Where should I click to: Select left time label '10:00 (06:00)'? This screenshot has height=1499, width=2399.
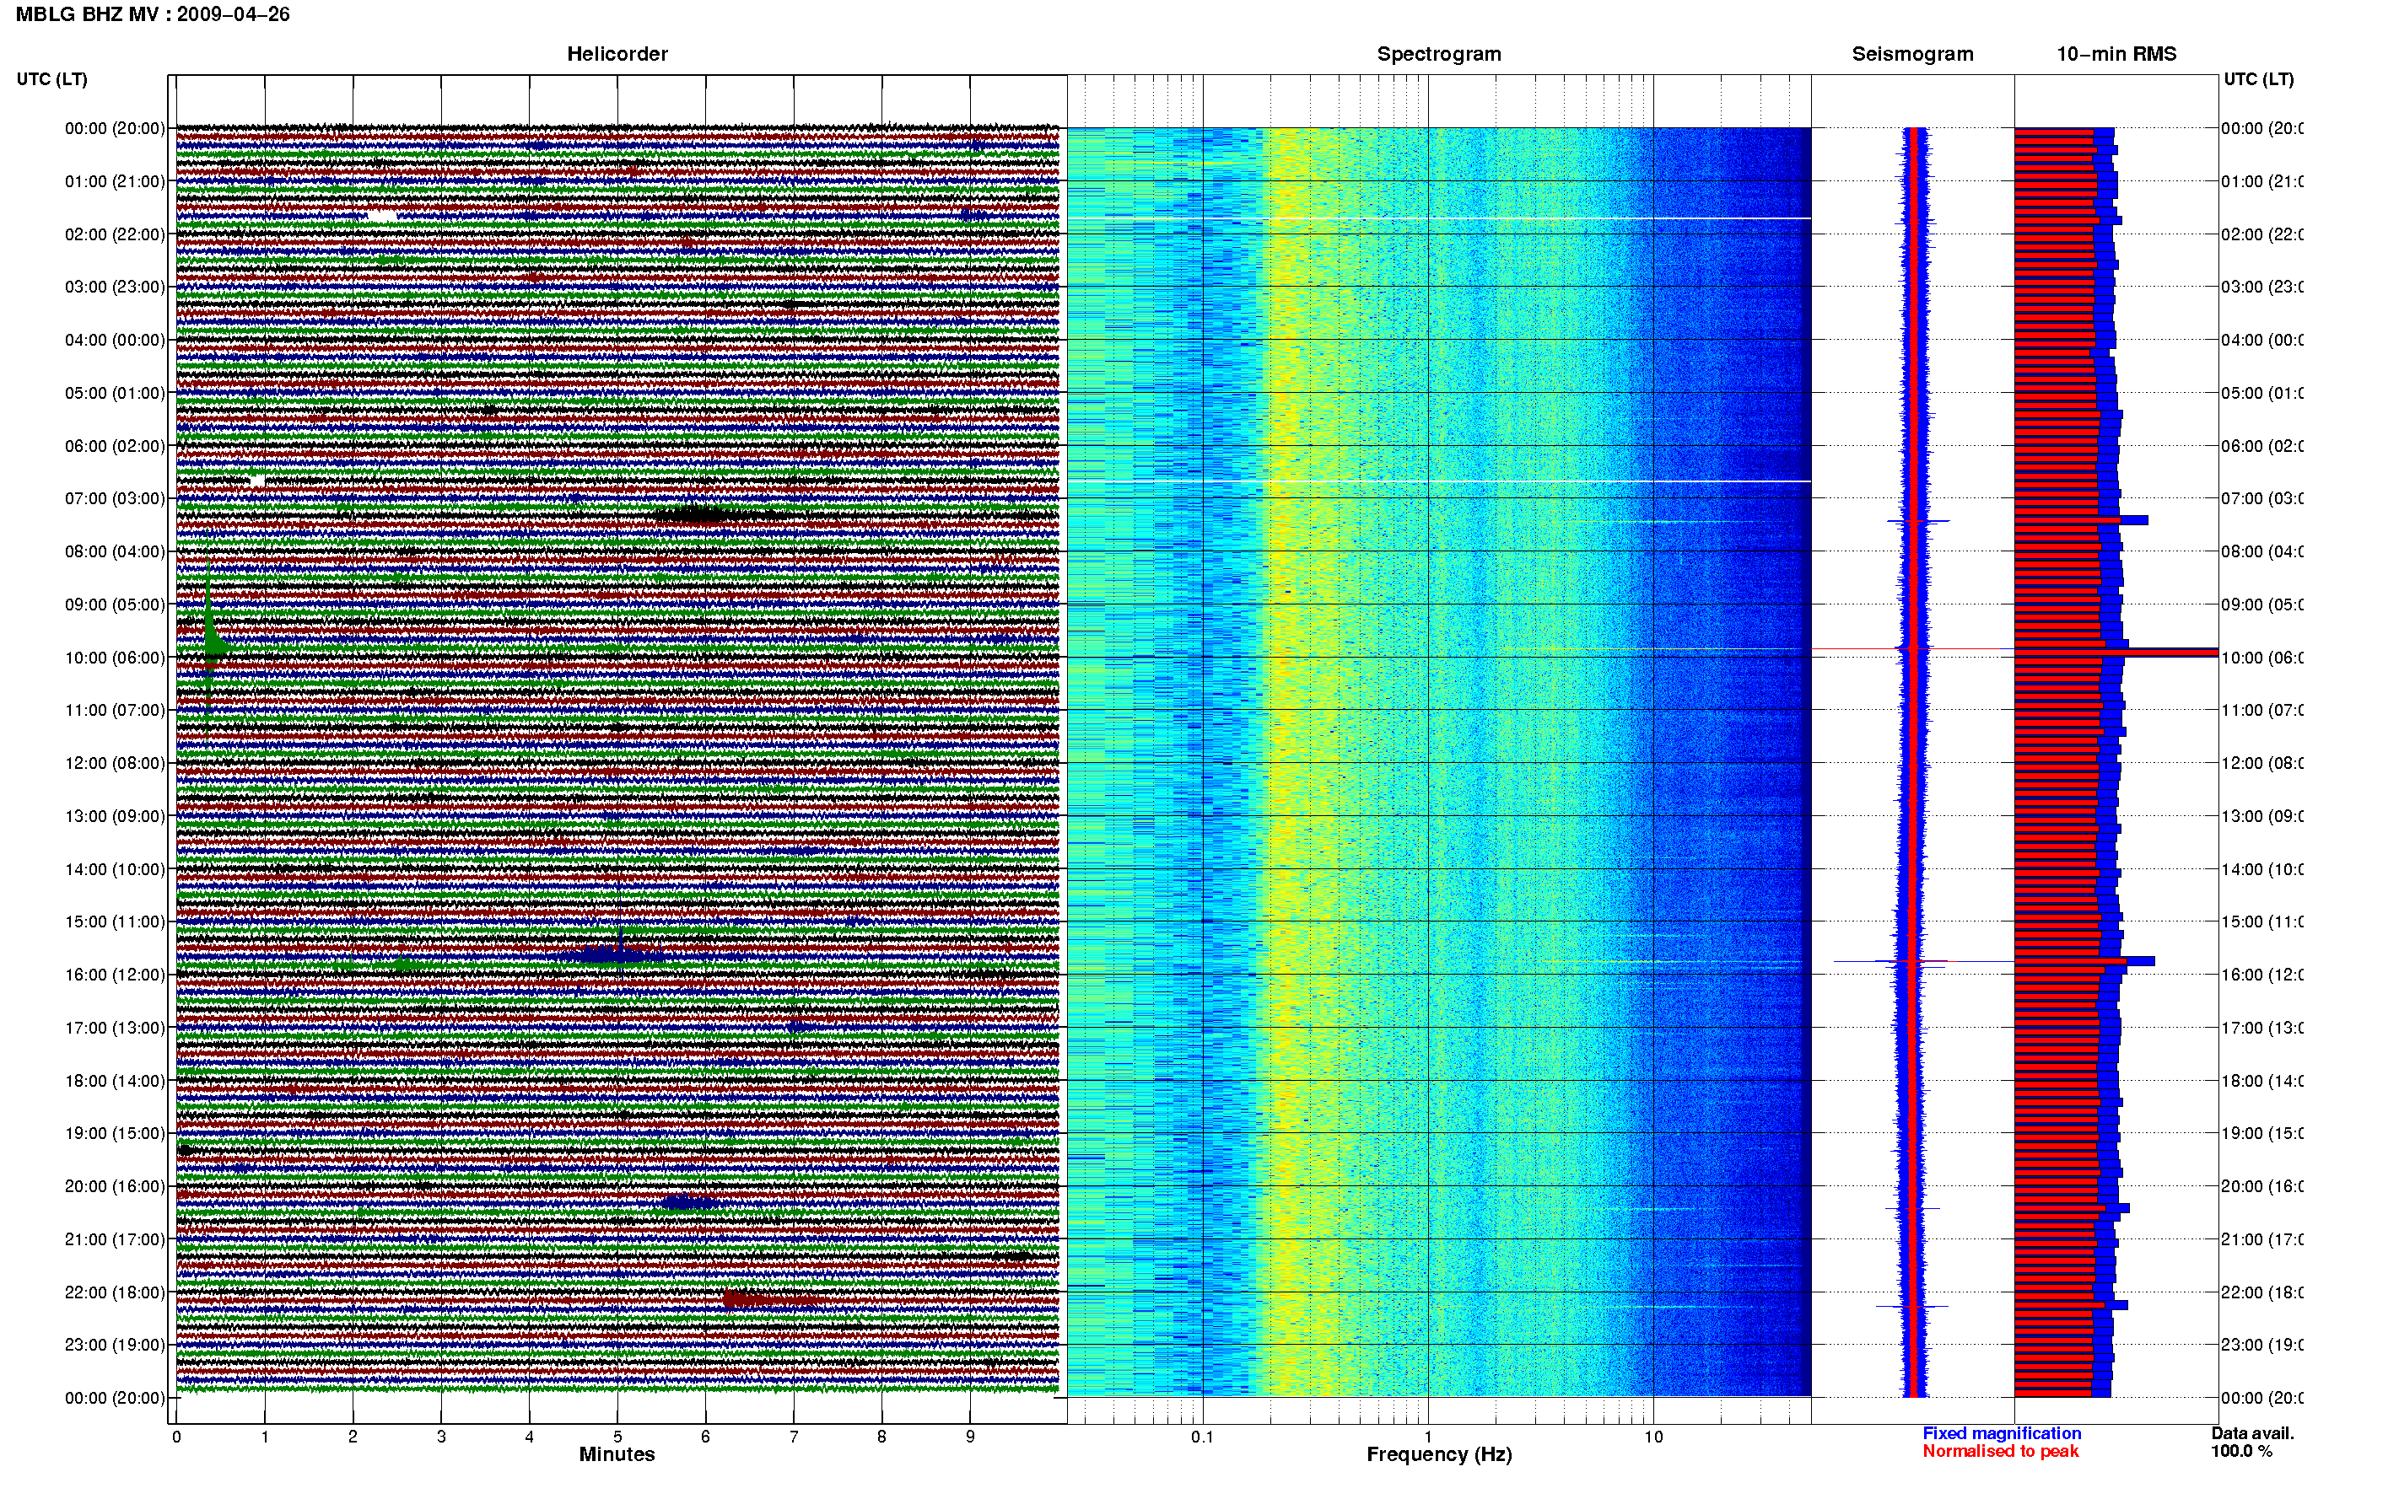115,658
